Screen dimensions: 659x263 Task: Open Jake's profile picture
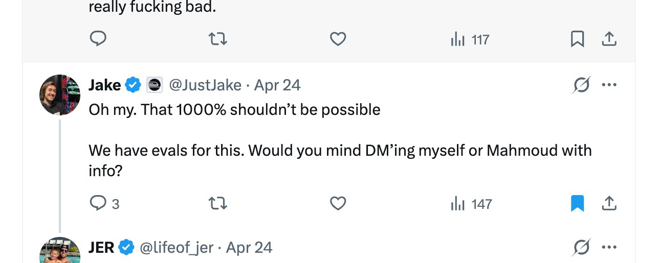tap(60, 94)
